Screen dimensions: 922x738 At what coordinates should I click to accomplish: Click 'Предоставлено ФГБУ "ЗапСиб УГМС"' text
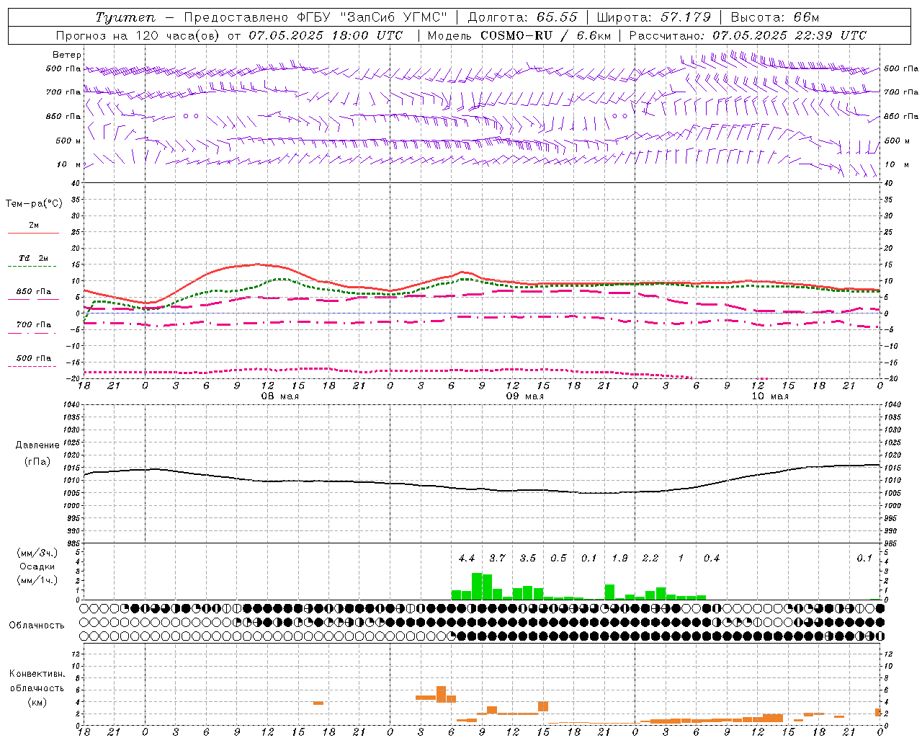pyautogui.click(x=316, y=17)
